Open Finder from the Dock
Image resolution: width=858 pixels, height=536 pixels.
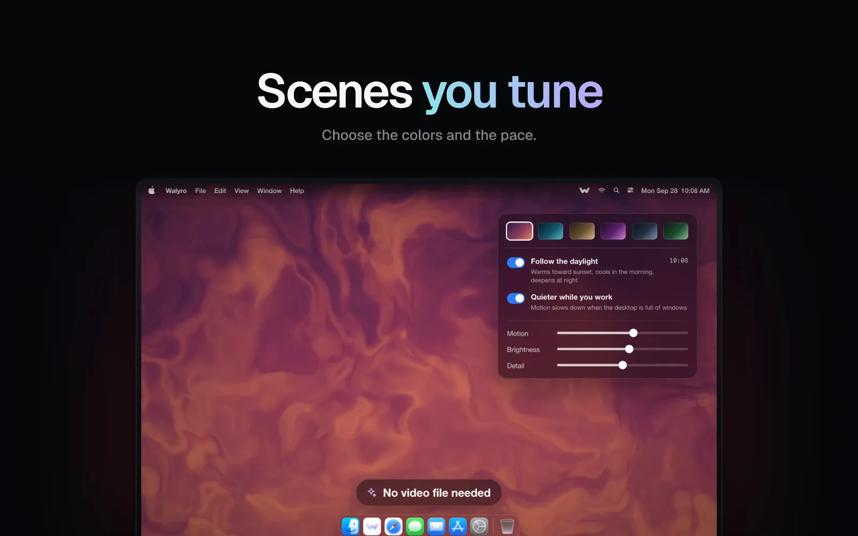351,526
